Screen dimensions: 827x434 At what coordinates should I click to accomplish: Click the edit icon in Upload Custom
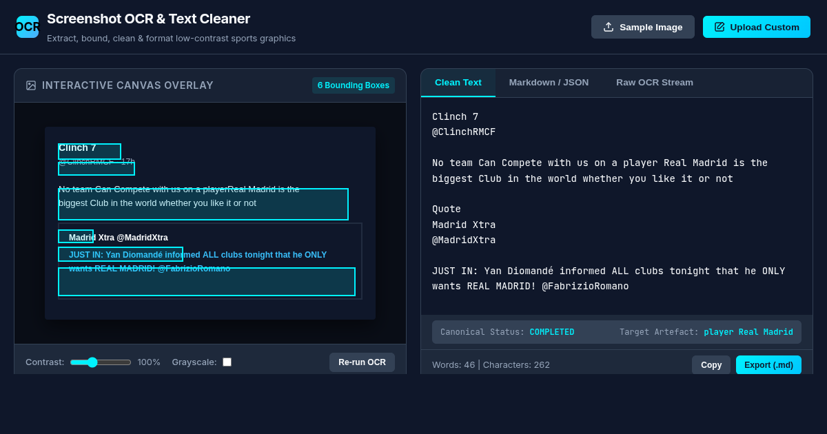(719, 27)
